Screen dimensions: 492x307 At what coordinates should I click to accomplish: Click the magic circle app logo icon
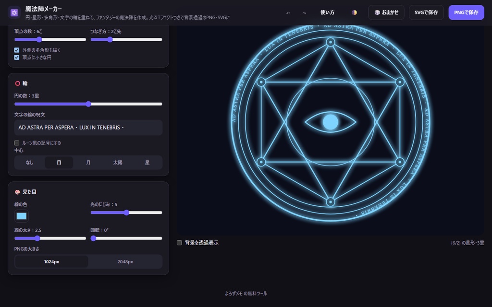point(14,12)
